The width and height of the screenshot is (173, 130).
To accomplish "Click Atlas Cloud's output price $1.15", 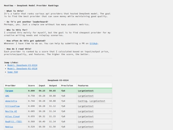I will click(x=53, y=117).
